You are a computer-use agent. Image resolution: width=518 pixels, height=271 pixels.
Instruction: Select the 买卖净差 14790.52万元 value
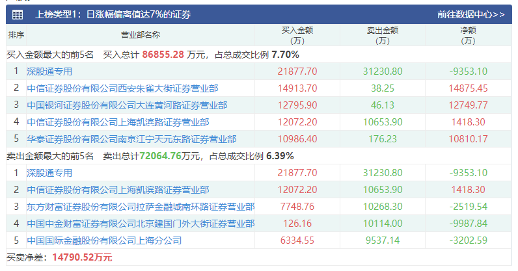pyautogui.click(x=82, y=257)
